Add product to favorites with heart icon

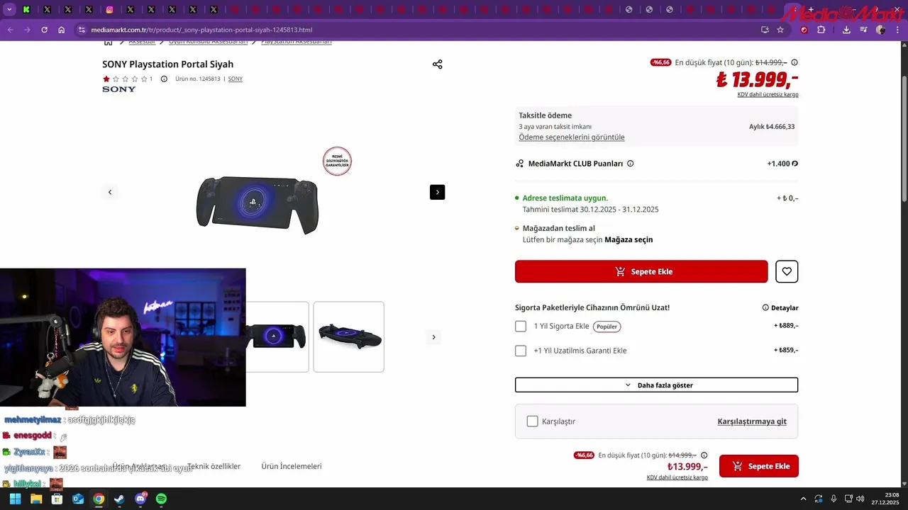787,271
